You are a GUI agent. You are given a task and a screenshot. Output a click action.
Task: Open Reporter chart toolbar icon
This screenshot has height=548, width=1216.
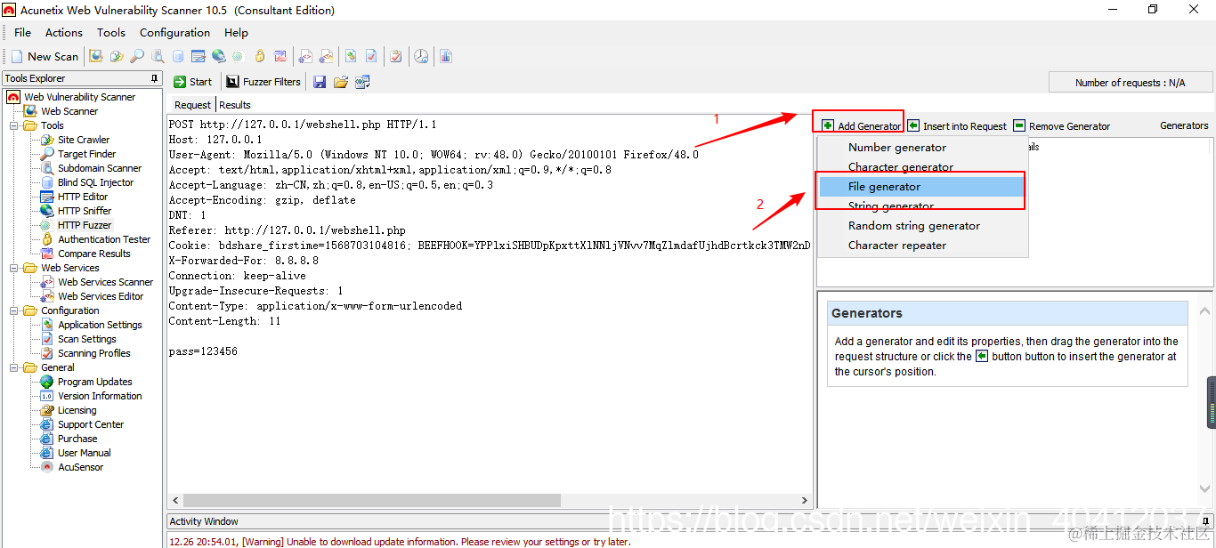tap(446, 56)
